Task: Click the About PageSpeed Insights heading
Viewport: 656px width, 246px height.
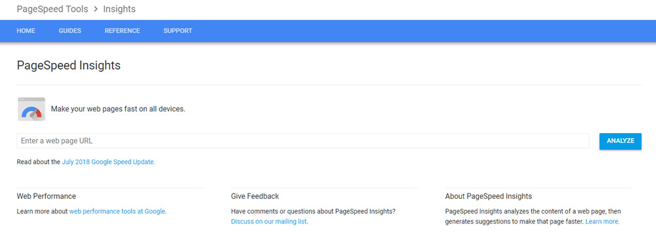Action: click(x=489, y=196)
